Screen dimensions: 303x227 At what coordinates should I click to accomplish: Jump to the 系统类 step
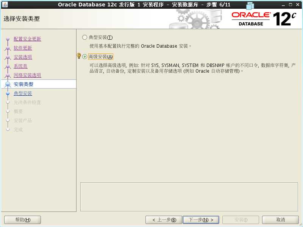(20, 66)
